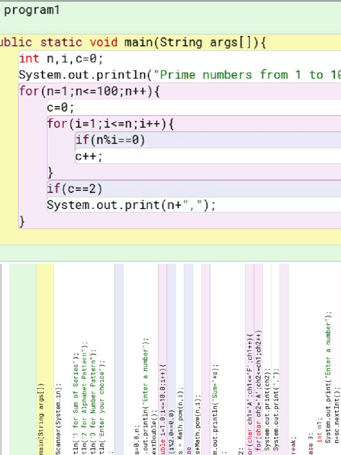Click the "if(n%i==0)" condition line

click(x=110, y=140)
